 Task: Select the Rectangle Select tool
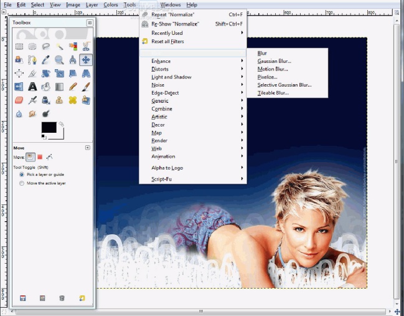click(x=19, y=45)
